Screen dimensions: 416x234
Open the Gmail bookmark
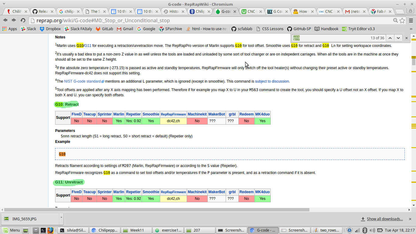tap(125, 29)
